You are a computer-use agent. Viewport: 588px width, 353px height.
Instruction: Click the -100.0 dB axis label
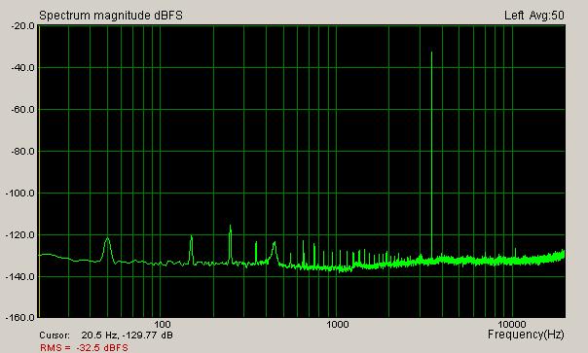pos(20,194)
